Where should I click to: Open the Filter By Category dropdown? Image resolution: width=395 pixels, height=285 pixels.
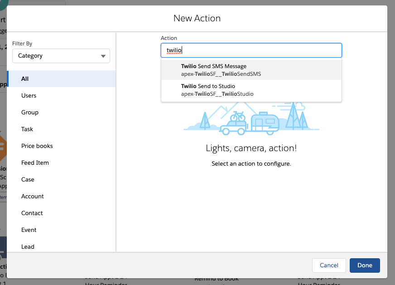click(61, 56)
